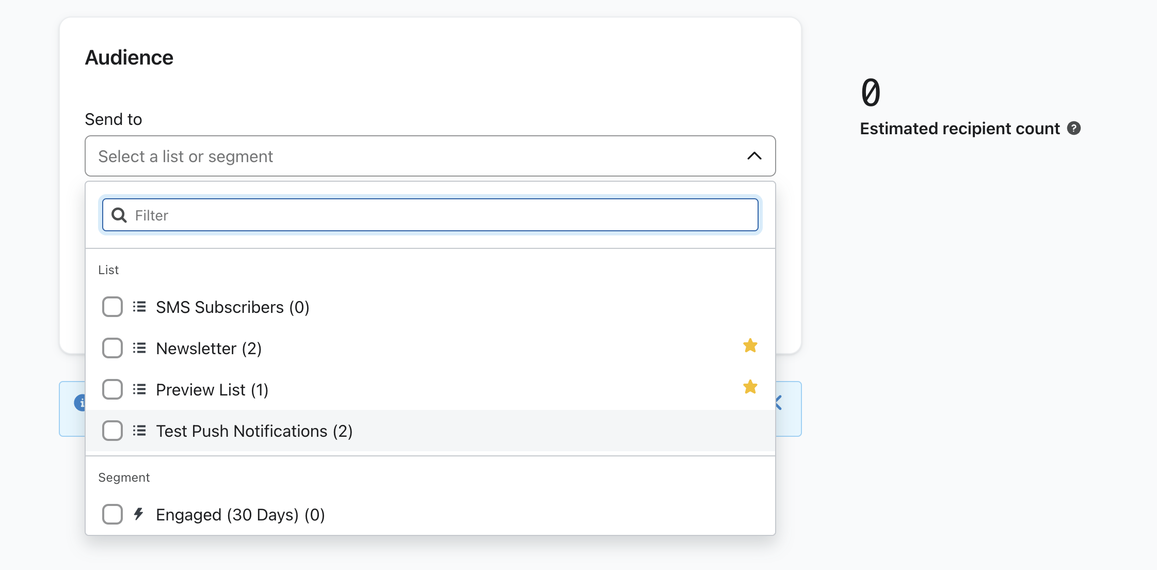Tick the Newsletter list checkbox

click(x=113, y=349)
